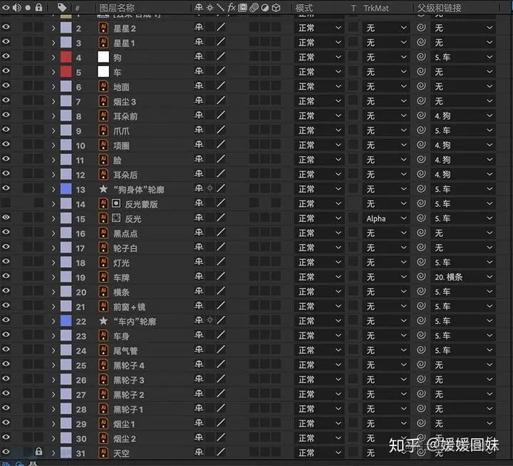The height and width of the screenshot is (466, 513).
Task: Toggle visibility of layer 项圈
Action: (x=6, y=144)
